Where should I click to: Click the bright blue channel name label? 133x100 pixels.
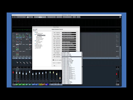47,84
